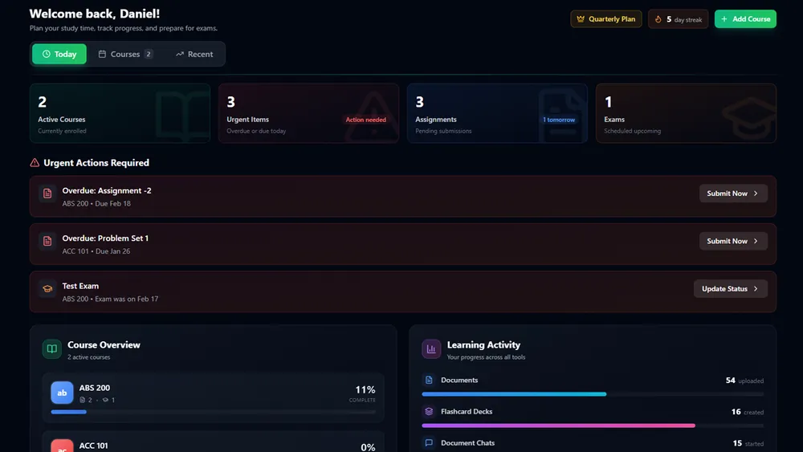Image resolution: width=803 pixels, height=452 pixels.
Task: Click the Courses count badge 2
Action: pyautogui.click(x=149, y=54)
